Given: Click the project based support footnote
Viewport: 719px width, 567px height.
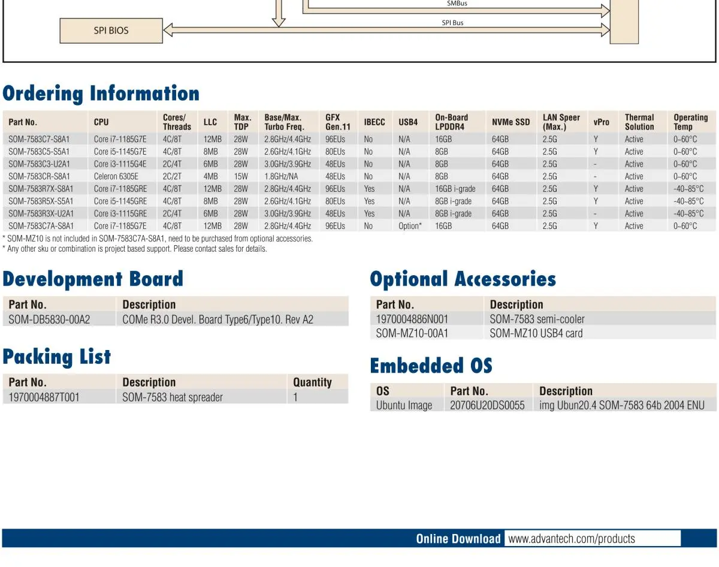Looking at the screenshot, I should (x=135, y=249).
